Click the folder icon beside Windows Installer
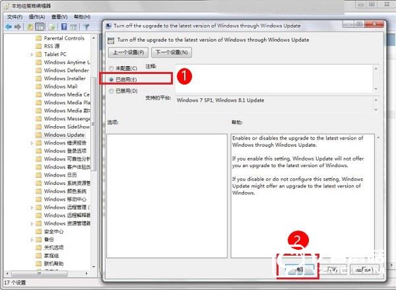This screenshot has width=396, height=290. pos(39,79)
